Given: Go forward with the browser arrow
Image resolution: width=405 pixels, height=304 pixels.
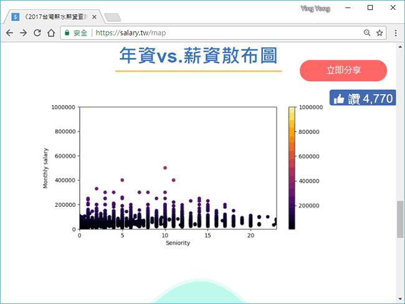Looking at the screenshot, I should coord(23,33).
